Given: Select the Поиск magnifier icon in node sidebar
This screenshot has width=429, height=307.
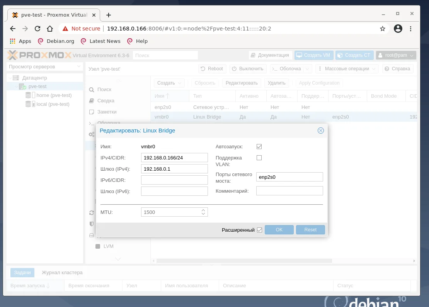Looking at the screenshot, I should [x=92, y=89].
